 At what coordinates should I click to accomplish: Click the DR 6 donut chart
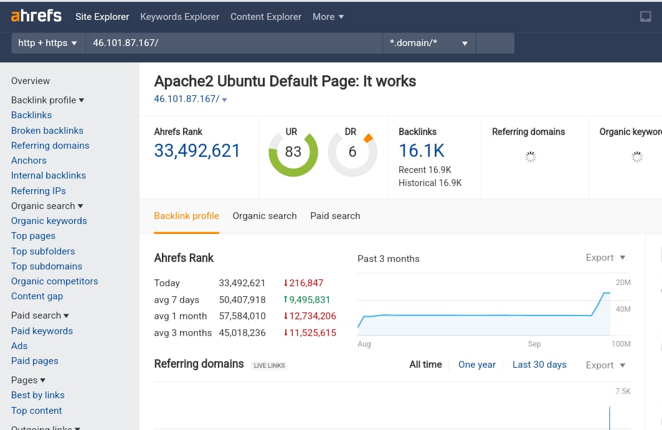[x=352, y=152]
